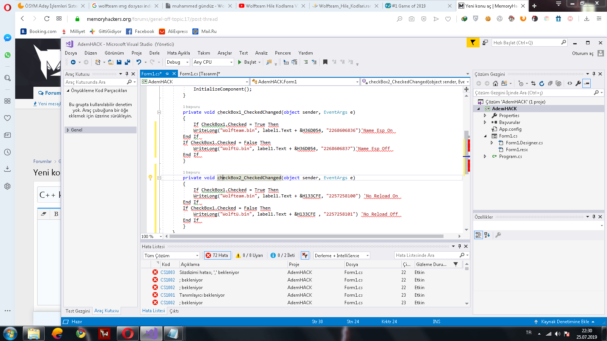Open Properties via the wrench icon in Çözüm Gezgini
Screen dimensions: 607x341
pyautogui.click(x=578, y=83)
